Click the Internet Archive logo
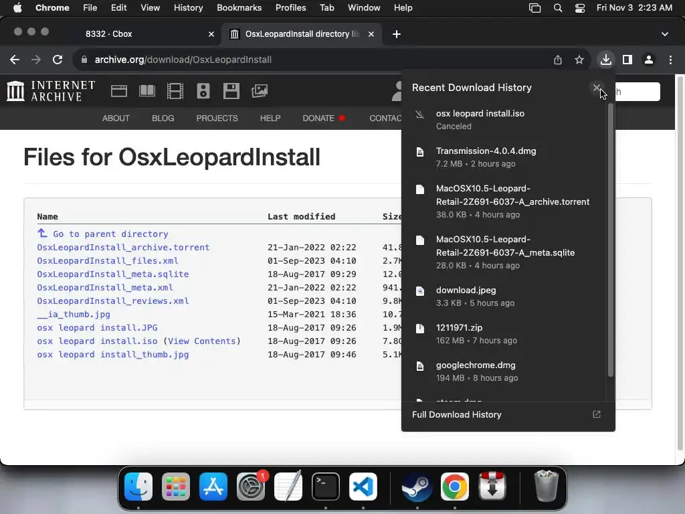 coord(51,91)
